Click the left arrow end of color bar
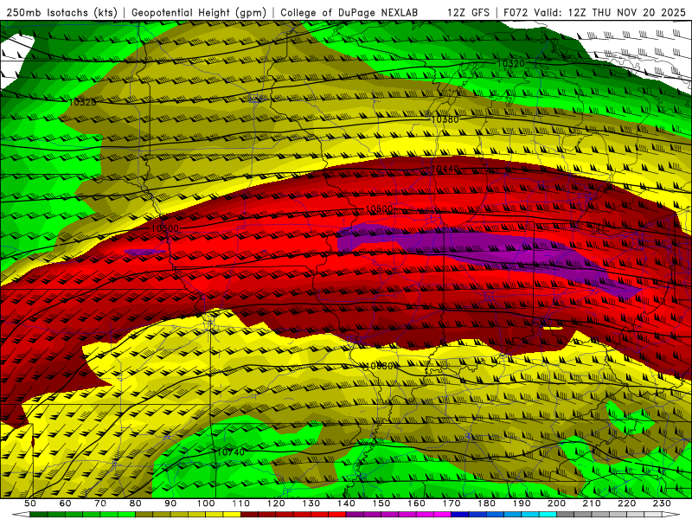Viewport: 692px width, 519px height. 22,514
